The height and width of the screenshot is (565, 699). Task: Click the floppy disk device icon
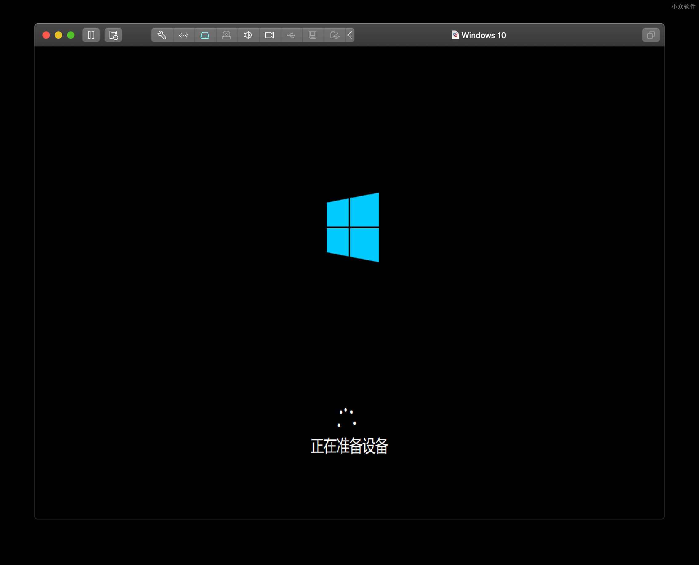point(313,35)
